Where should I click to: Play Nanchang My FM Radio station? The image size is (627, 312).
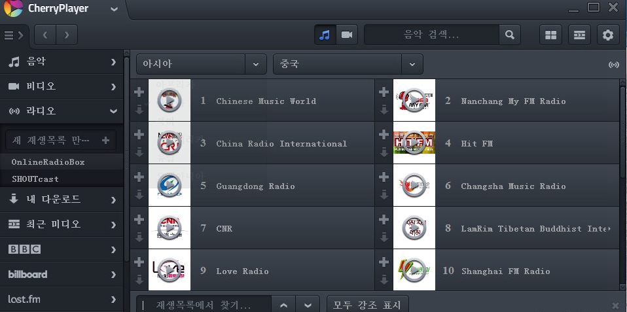[x=414, y=100]
